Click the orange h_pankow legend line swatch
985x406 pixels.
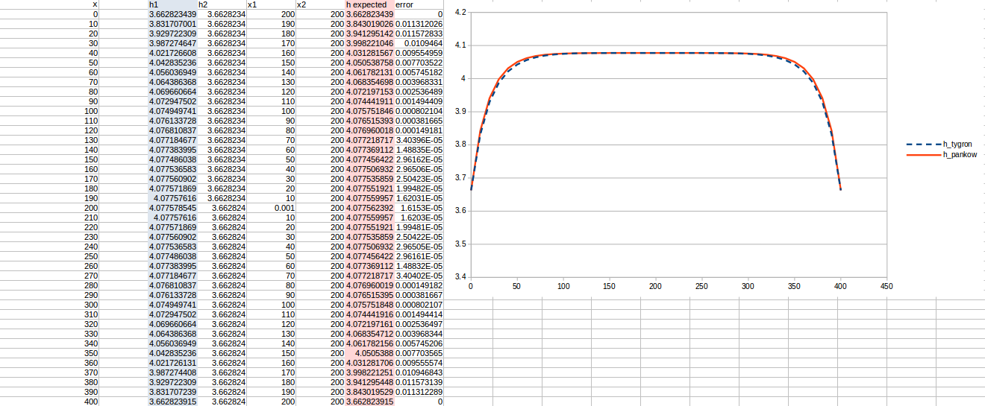coord(922,154)
